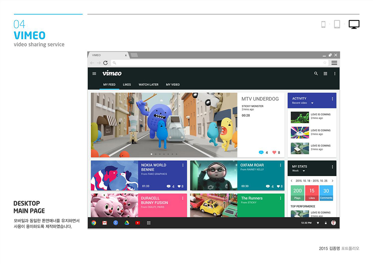Open the overflow icon on OXFAM ROAR card
Image resolution: width=373 pixels, height=264 pixels.
tap(281, 165)
